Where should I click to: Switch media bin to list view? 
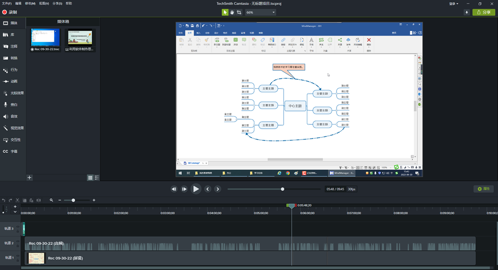tap(97, 177)
